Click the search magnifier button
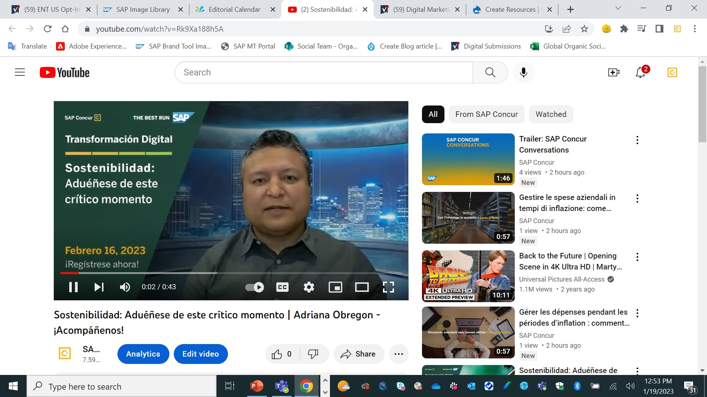 [x=490, y=72]
